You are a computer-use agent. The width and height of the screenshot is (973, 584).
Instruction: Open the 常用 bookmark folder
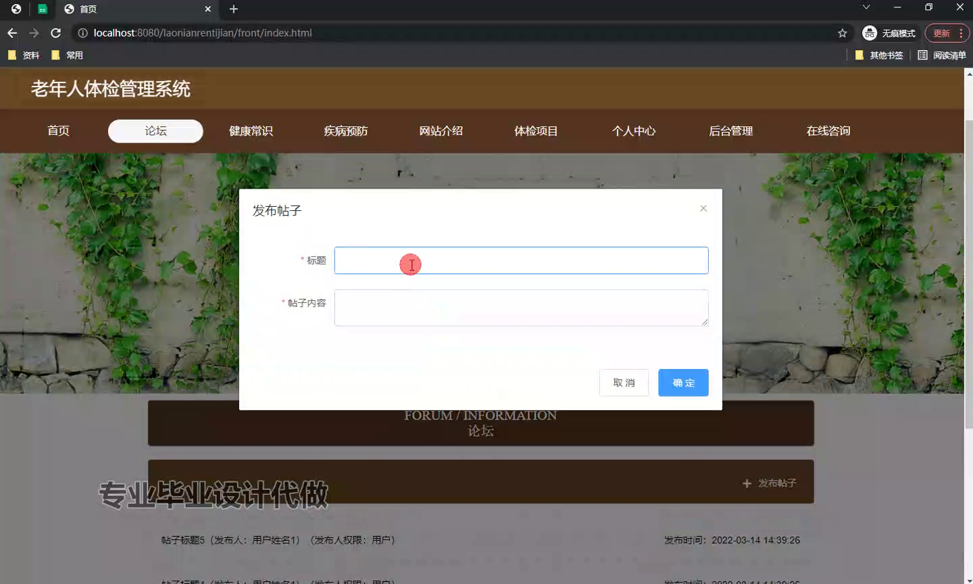click(67, 55)
